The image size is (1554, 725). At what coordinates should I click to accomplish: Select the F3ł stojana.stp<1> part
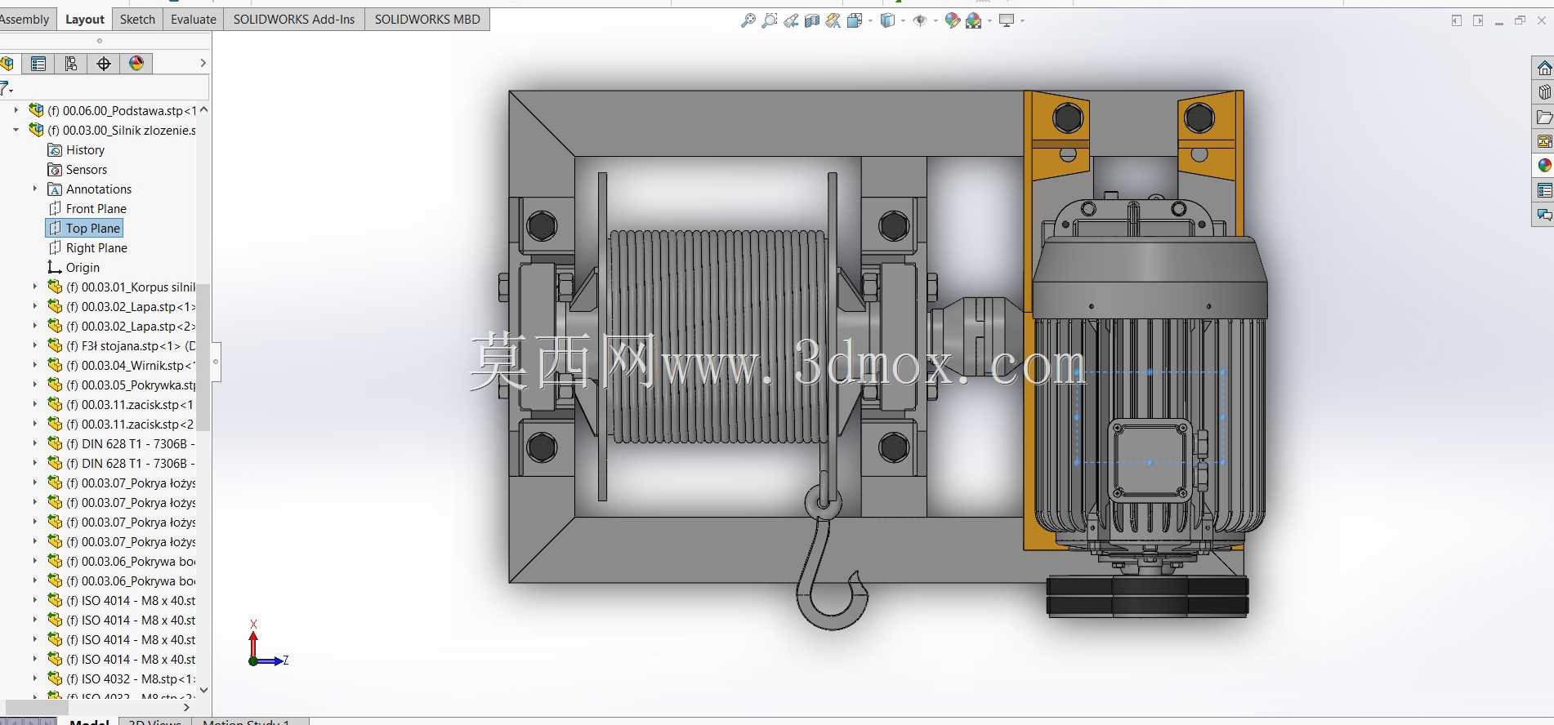click(121, 346)
